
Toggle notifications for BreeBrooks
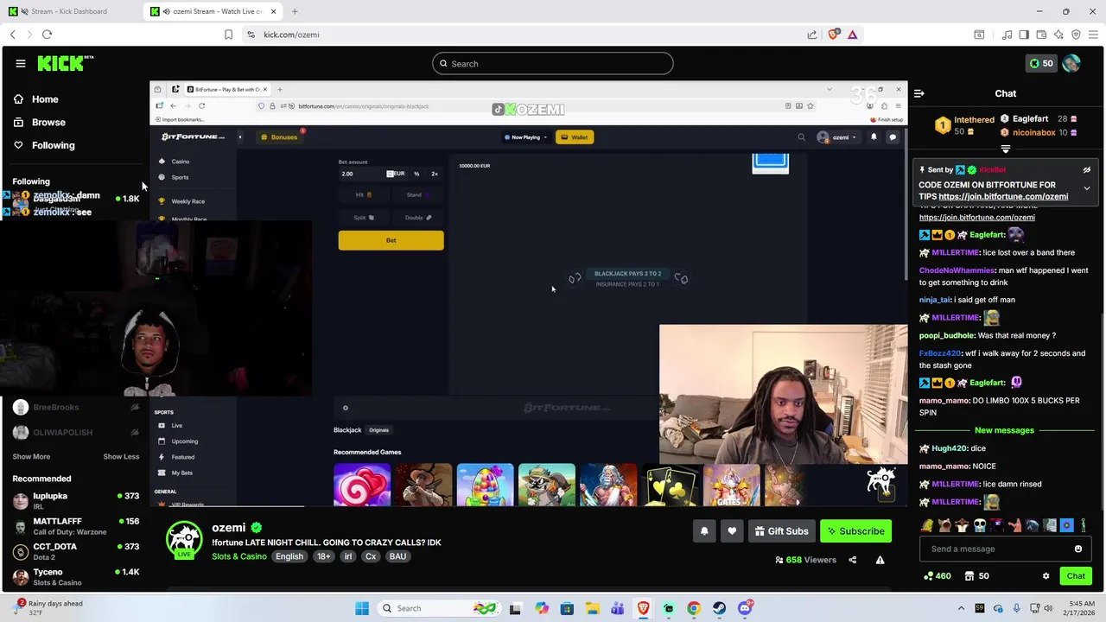(x=135, y=407)
